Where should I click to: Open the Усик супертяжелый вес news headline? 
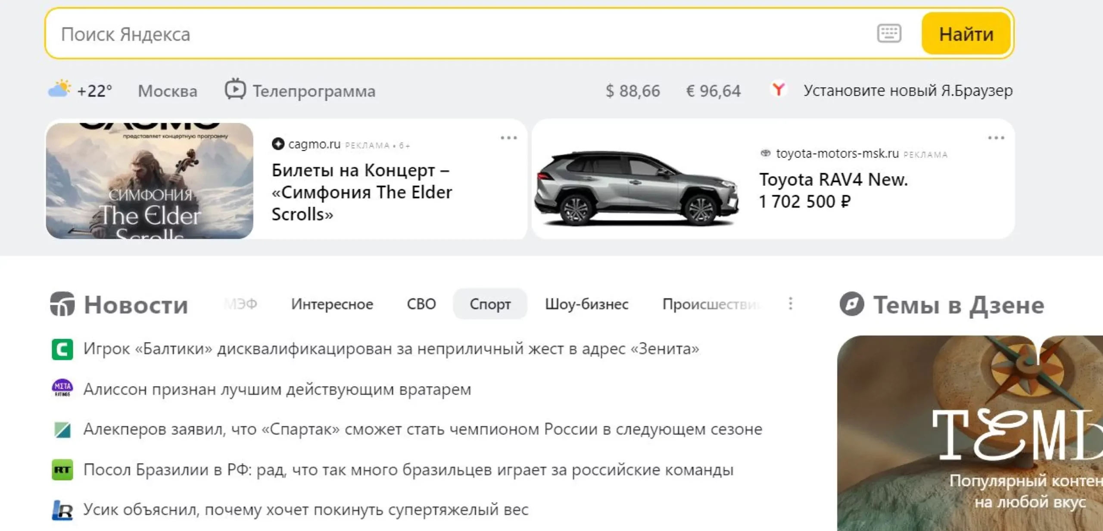[x=305, y=510]
